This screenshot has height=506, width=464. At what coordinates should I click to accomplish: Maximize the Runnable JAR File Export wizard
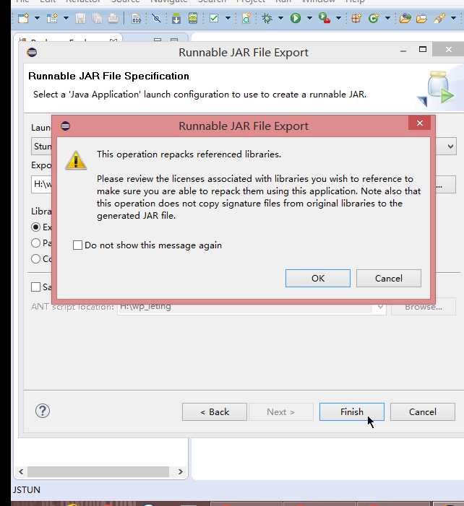coord(423,49)
